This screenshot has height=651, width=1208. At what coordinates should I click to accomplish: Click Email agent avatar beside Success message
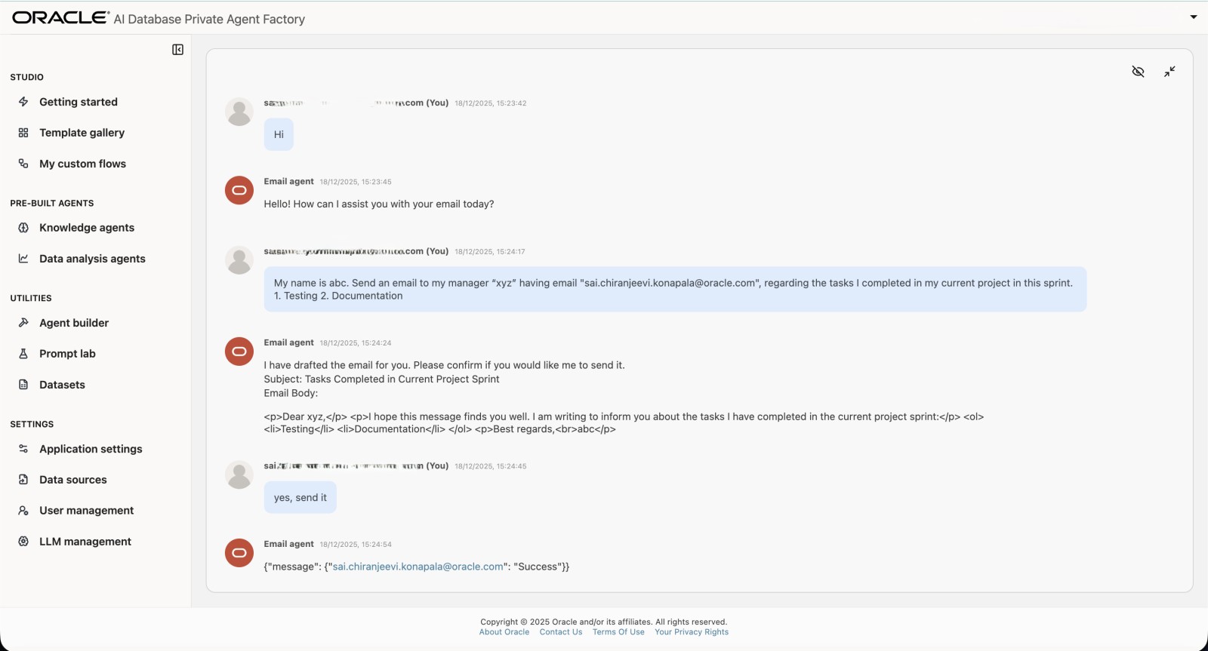[x=239, y=553]
